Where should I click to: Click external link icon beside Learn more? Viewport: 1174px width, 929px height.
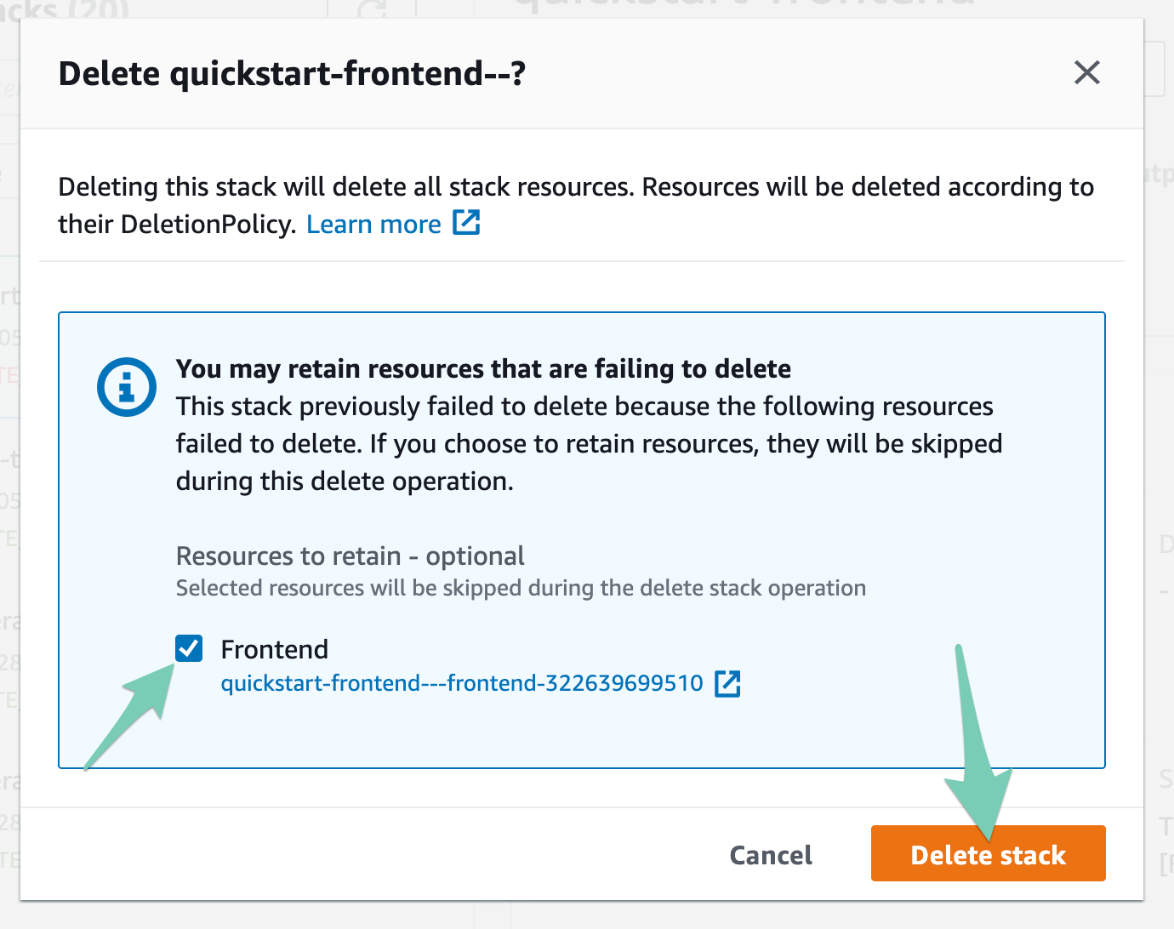466,223
